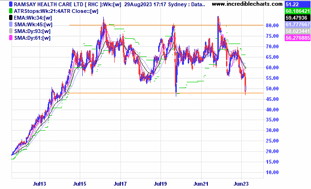
Task: Select the SMA:Dy:61:[w] legend label
Action: pos(32,38)
